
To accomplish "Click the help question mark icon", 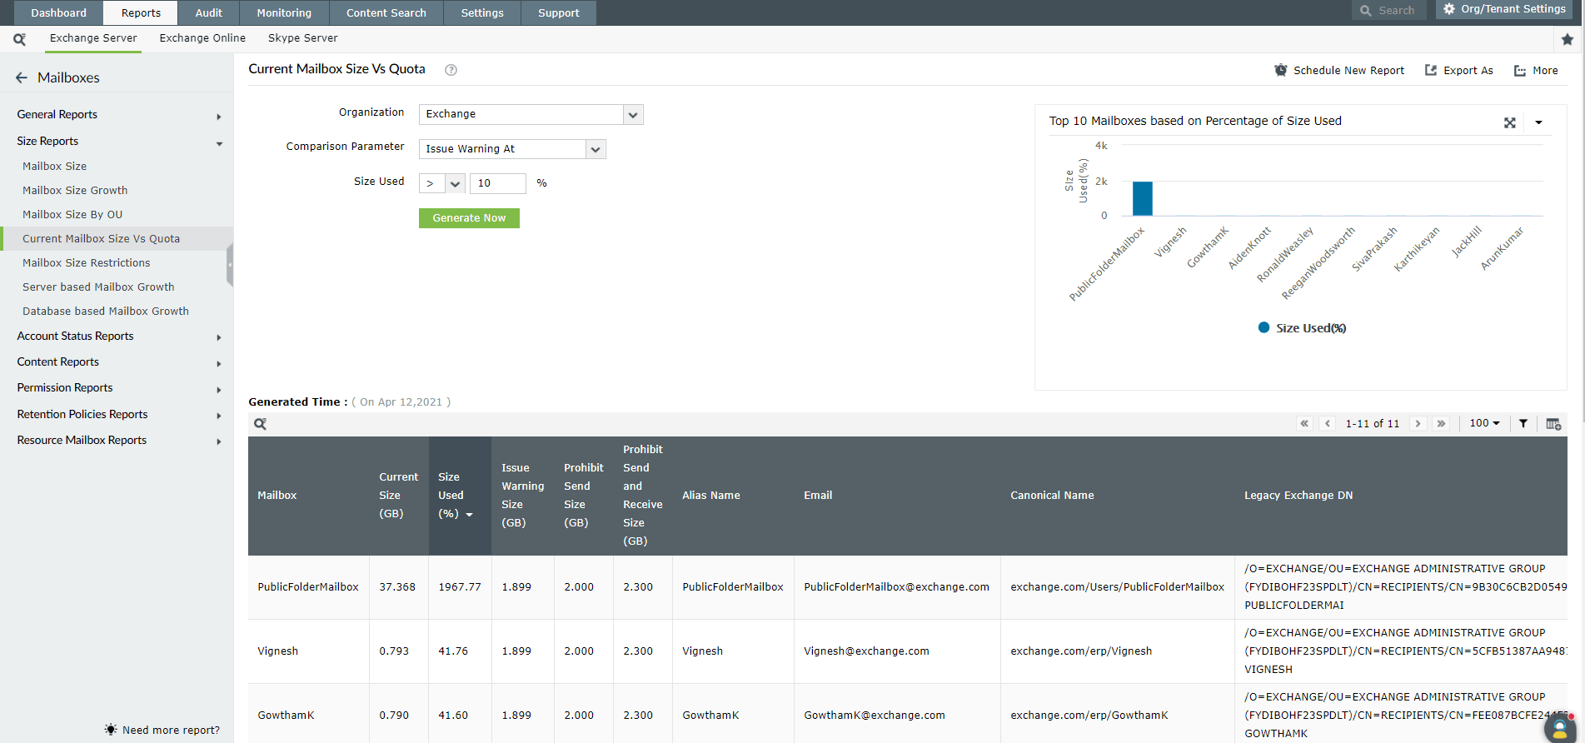I will (451, 70).
